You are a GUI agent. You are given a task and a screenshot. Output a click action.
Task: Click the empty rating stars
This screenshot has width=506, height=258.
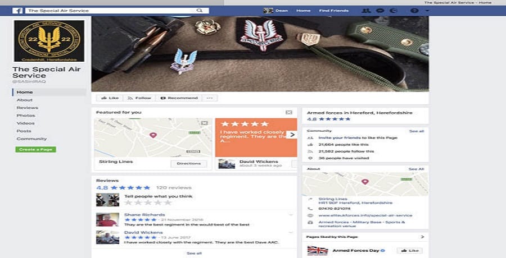point(148,202)
